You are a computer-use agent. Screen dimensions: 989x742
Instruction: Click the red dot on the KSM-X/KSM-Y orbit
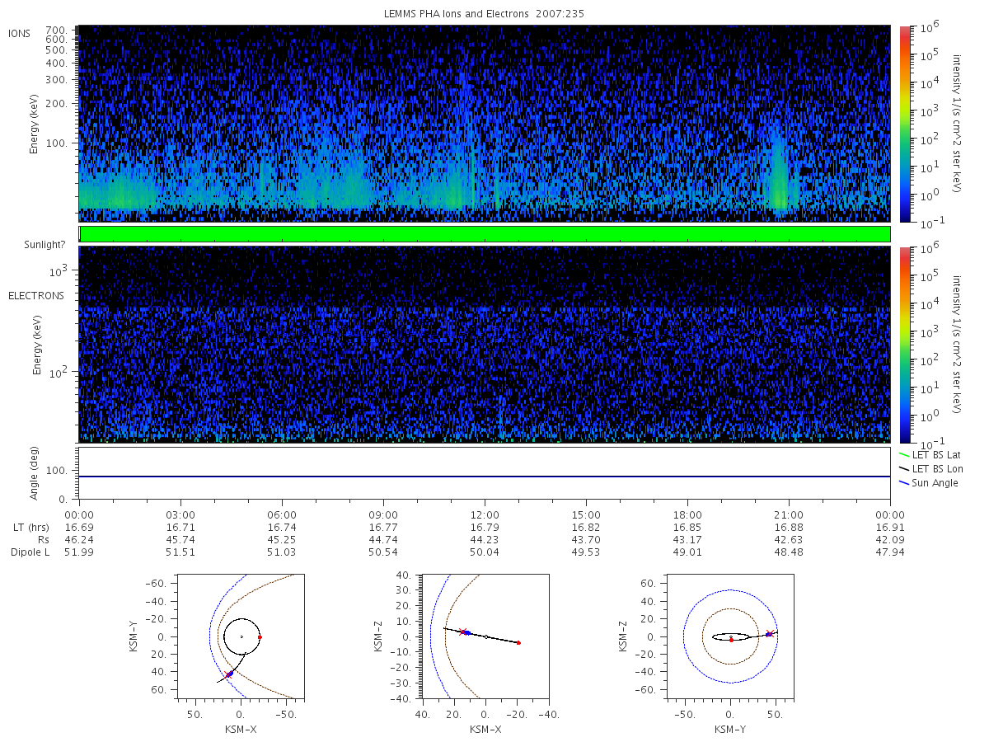pos(260,637)
